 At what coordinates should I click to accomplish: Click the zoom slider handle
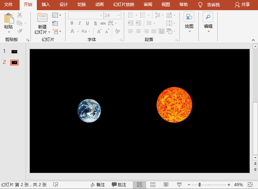coord(199,185)
